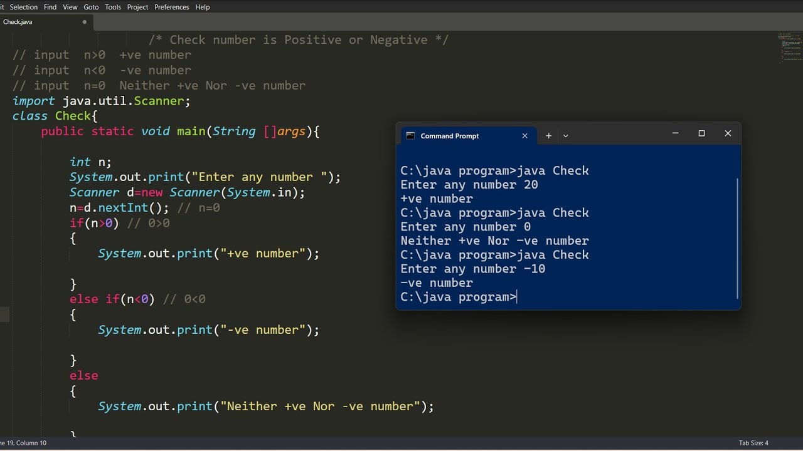This screenshot has width=803, height=451.
Task: Open the Selection menu
Action: click(23, 7)
